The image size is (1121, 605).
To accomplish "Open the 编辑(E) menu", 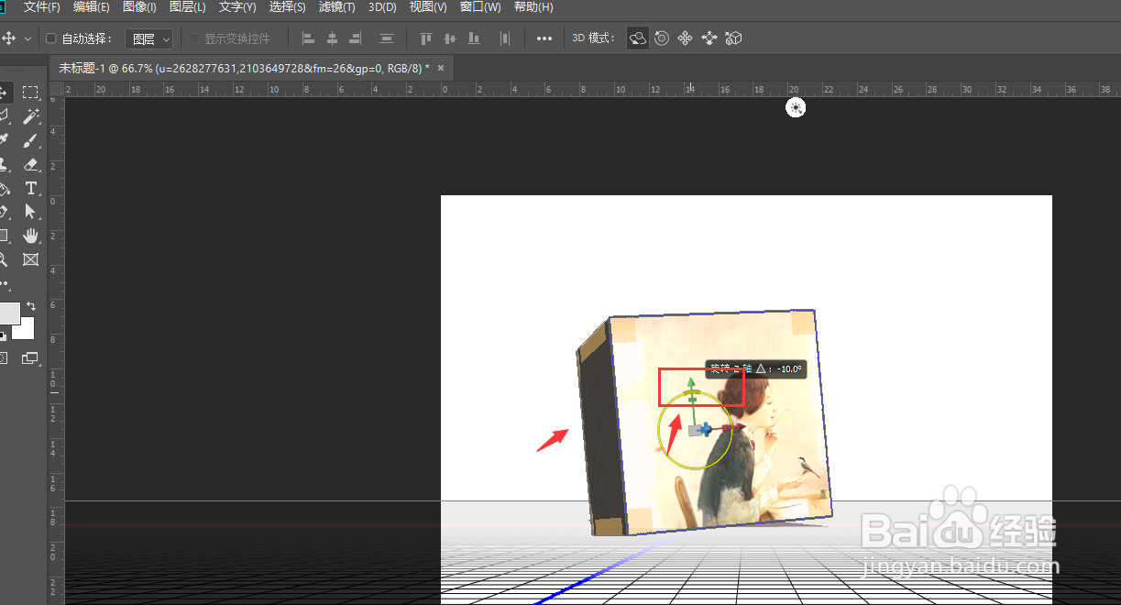I will tap(91, 7).
